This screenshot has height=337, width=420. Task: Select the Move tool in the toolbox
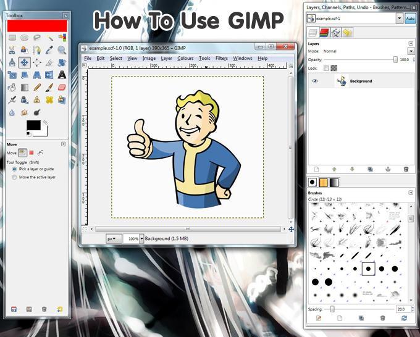click(24, 62)
